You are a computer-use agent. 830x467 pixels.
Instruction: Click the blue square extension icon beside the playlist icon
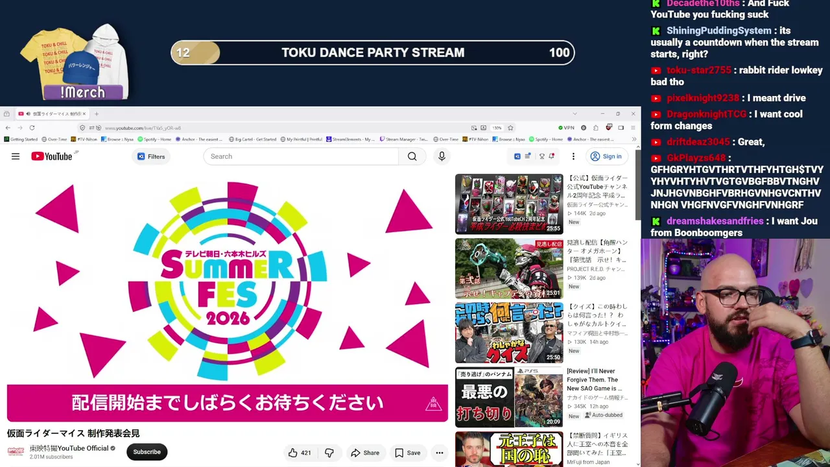[x=517, y=156]
